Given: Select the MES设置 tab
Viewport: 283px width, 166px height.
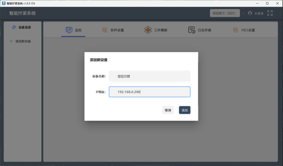Looking at the screenshot, I should click(244, 30).
